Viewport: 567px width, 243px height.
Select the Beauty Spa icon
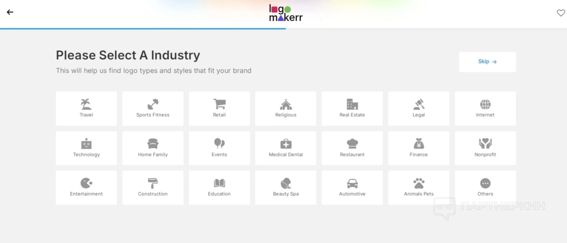(286, 183)
